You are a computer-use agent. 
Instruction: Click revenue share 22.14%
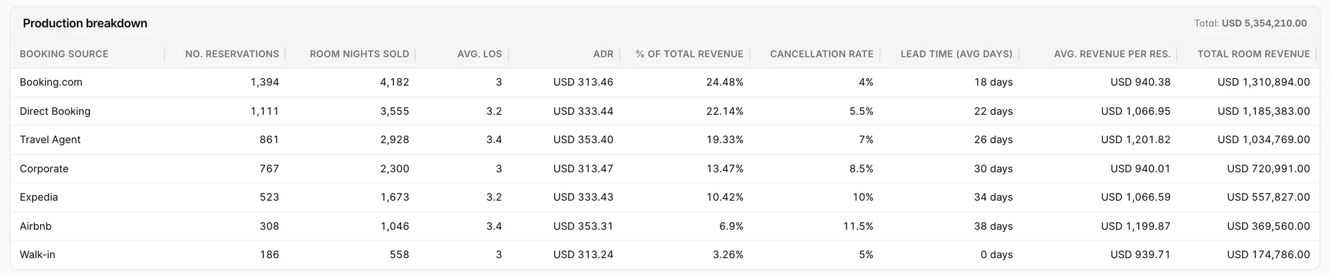[725, 111]
